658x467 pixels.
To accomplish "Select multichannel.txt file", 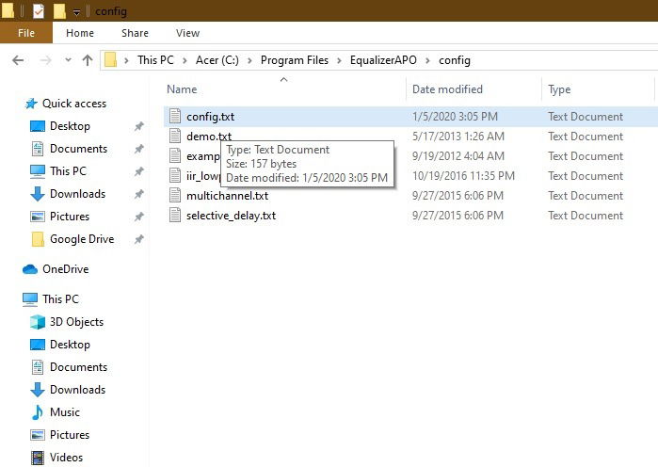I will coord(227,196).
